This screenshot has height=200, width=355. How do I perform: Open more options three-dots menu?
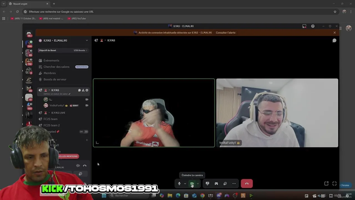(234, 184)
